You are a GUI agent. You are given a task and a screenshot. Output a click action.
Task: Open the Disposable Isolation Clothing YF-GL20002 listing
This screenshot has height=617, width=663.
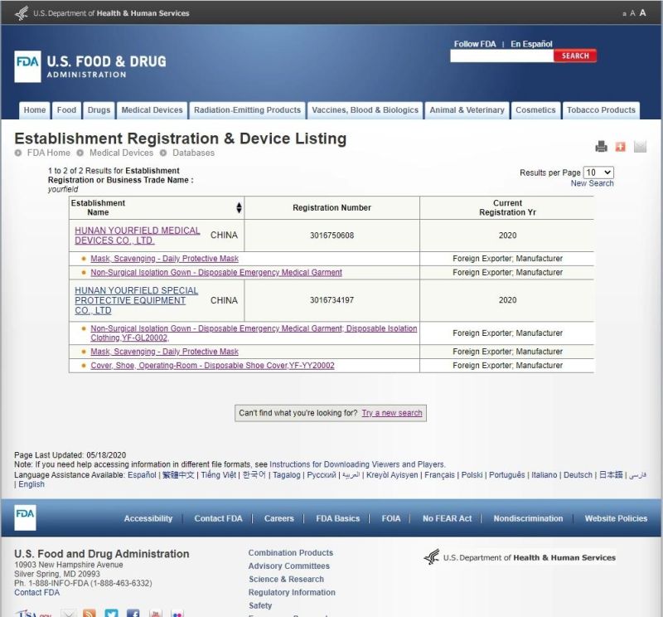click(x=254, y=333)
